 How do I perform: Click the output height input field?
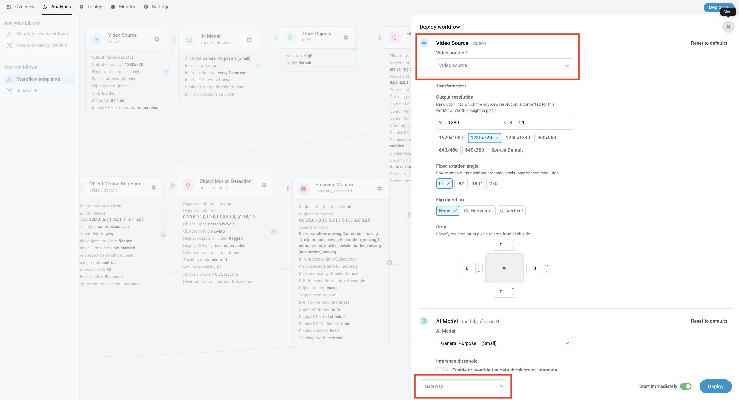(x=543, y=123)
